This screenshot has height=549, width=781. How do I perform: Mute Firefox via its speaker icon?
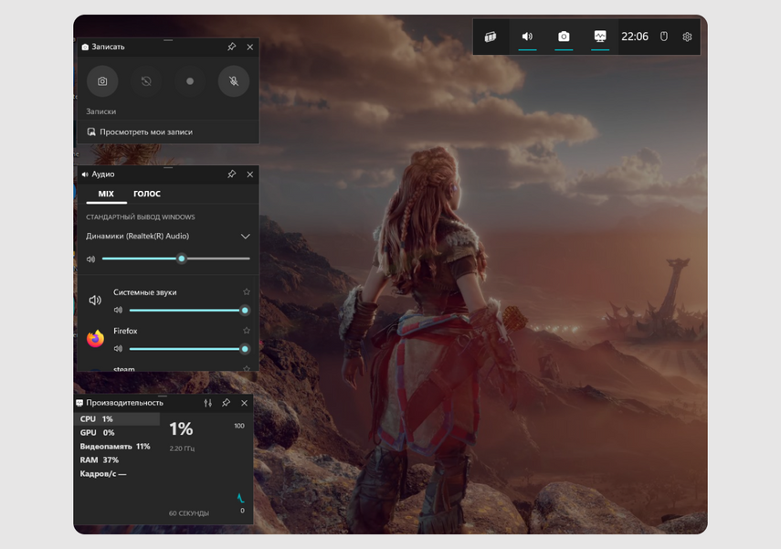(x=118, y=349)
